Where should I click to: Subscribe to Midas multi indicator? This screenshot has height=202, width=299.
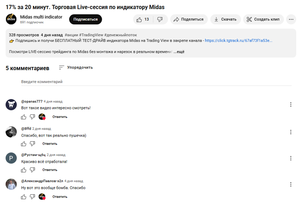[x=85, y=19]
